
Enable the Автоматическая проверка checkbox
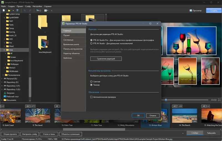click(x=91, y=97)
